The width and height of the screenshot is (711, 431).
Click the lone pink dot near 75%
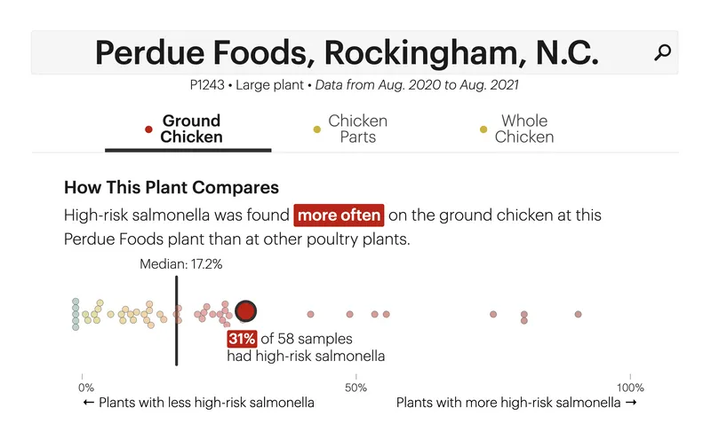tap(493, 314)
